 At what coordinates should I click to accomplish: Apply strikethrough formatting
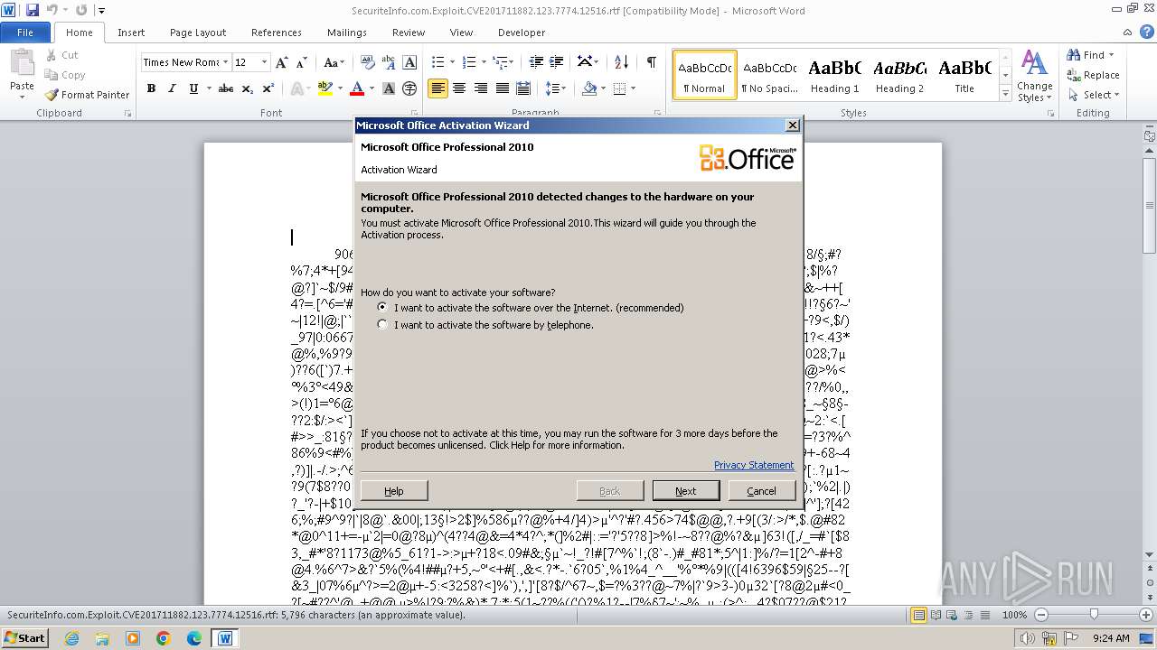point(226,88)
